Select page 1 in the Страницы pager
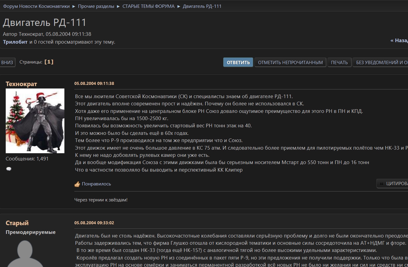 tap(49, 62)
